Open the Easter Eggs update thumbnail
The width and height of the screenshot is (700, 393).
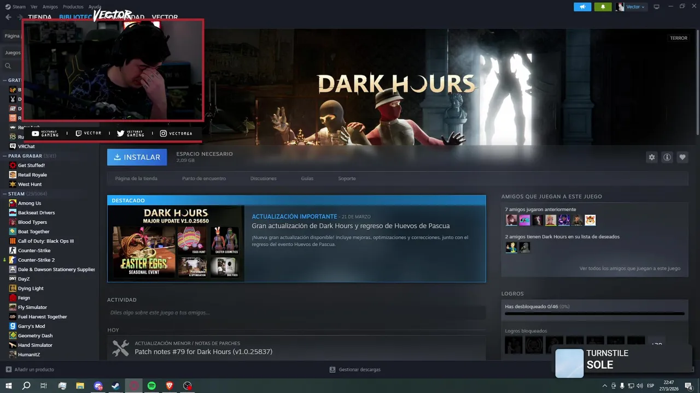pos(176,243)
